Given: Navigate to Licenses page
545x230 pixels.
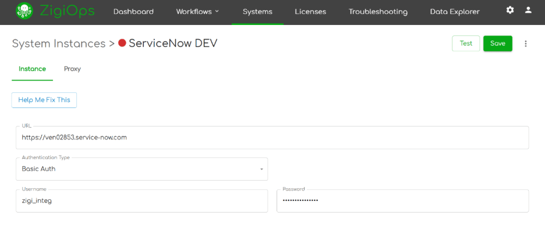Looking at the screenshot, I should click(x=310, y=12).
